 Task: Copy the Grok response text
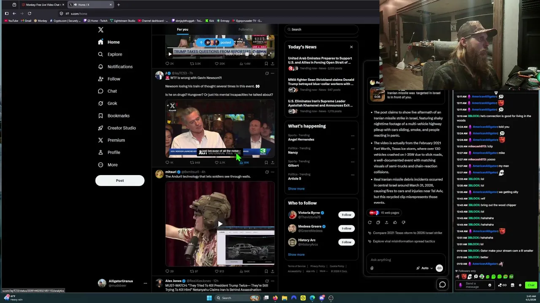tap(378, 223)
